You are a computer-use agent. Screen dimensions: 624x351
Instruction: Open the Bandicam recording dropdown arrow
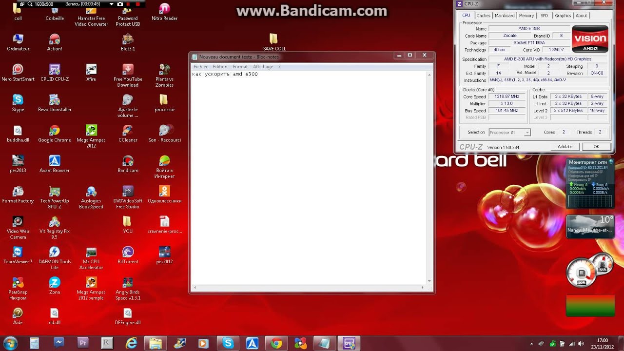pos(112,4)
